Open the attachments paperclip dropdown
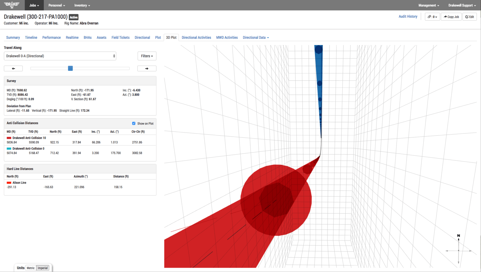The height and width of the screenshot is (272, 481). (x=432, y=17)
